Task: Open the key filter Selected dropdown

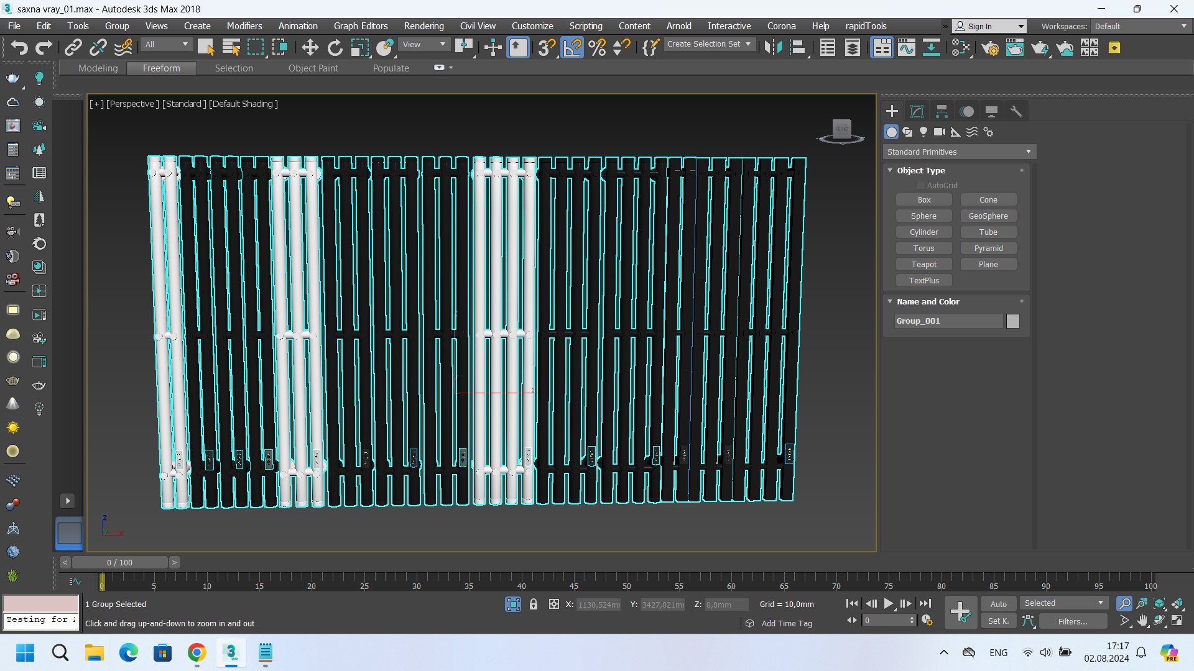Action: tap(1063, 603)
